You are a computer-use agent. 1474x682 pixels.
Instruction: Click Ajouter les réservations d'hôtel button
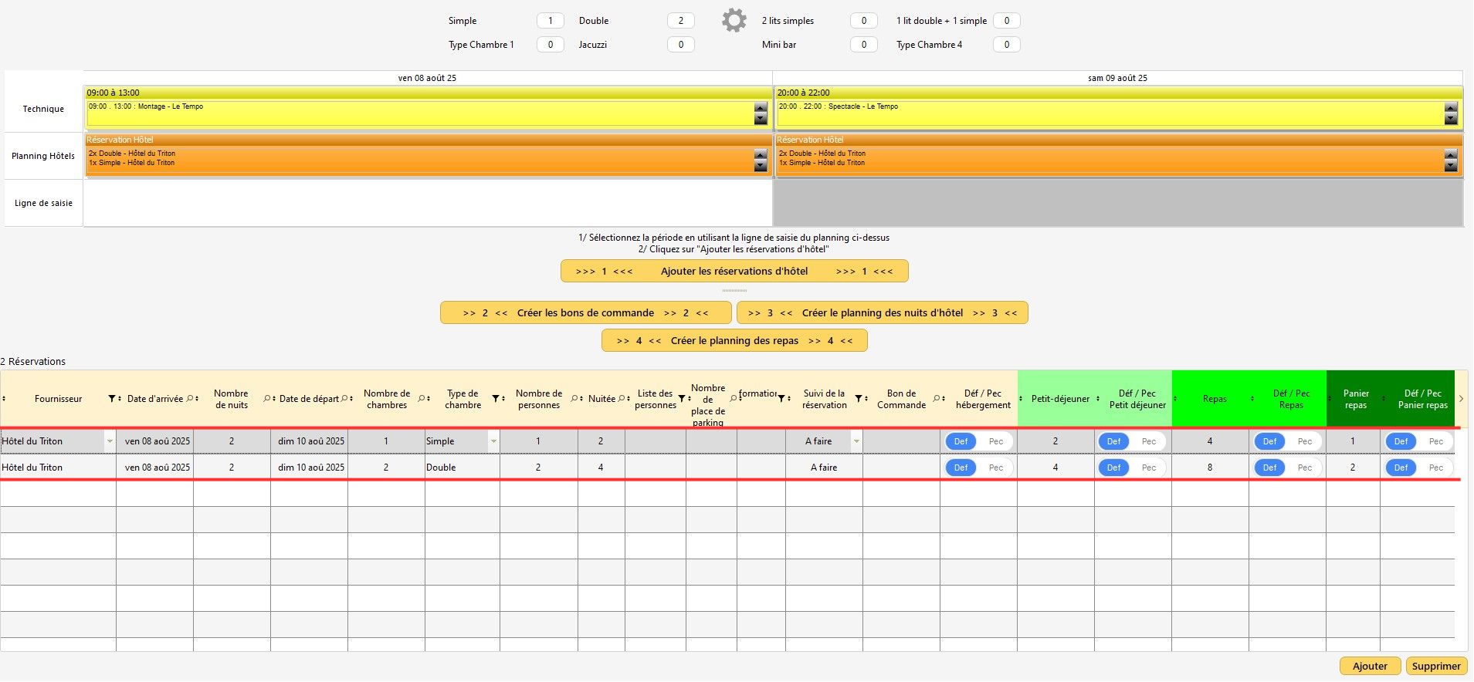click(x=734, y=272)
